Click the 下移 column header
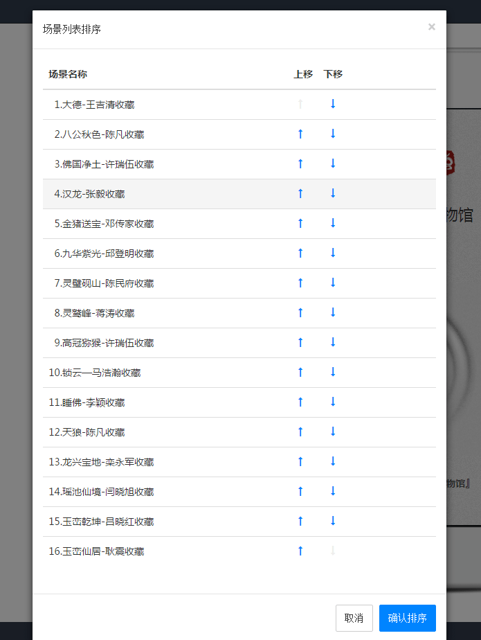Screen dimensions: 481x640 333,74
